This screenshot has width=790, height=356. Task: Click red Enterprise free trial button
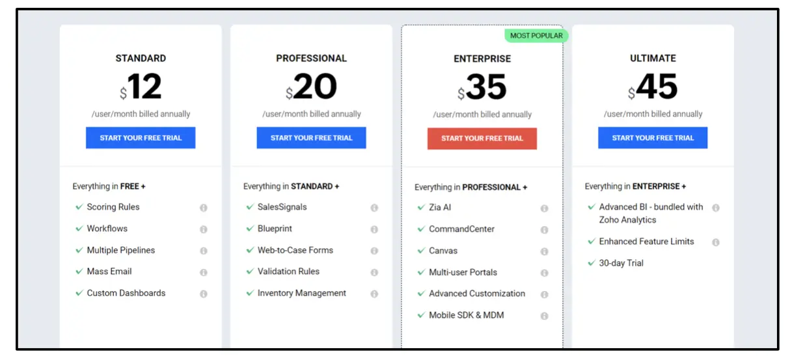482,138
